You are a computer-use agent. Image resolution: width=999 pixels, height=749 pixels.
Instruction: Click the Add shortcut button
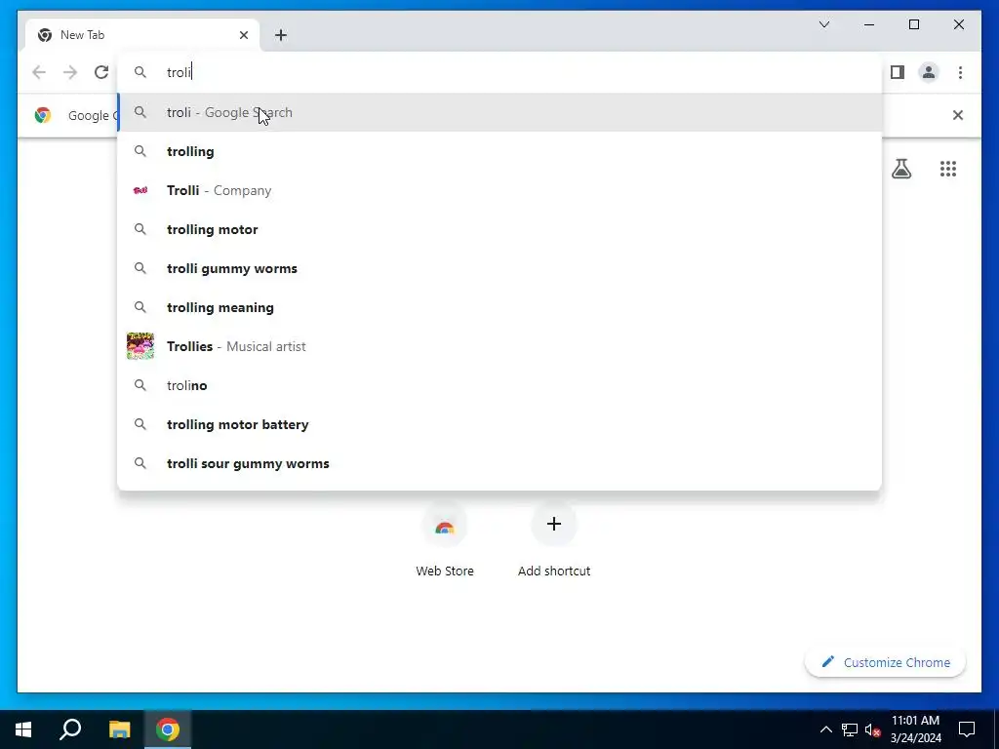coord(554,540)
